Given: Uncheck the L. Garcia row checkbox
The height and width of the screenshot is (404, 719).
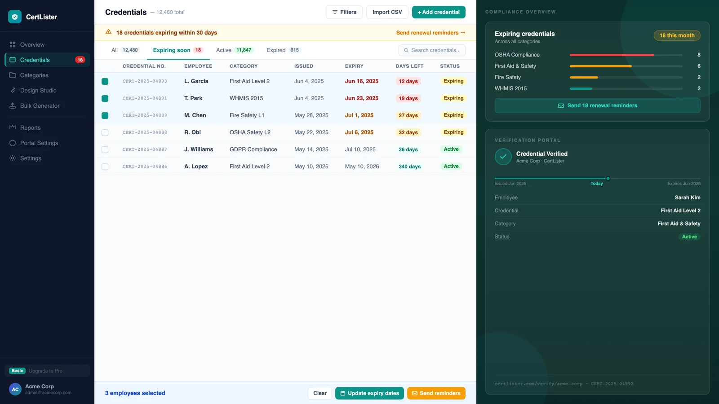Looking at the screenshot, I should coord(105,81).
